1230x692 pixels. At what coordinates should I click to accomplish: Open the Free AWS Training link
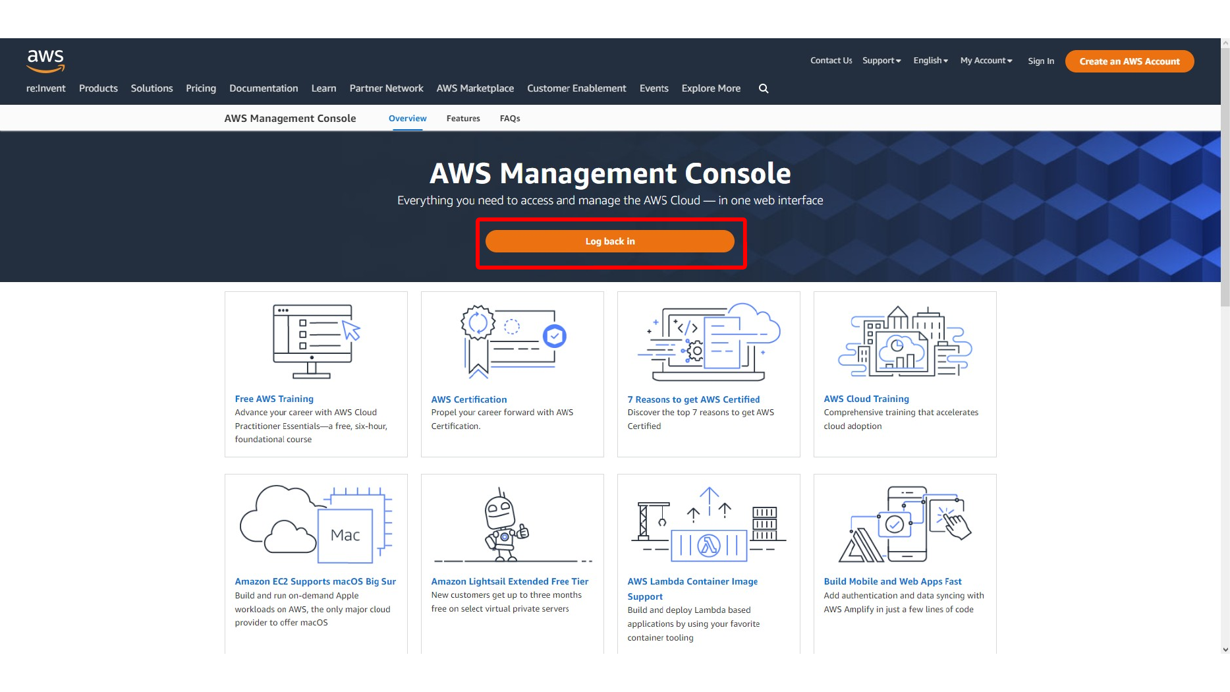(274, 399)
